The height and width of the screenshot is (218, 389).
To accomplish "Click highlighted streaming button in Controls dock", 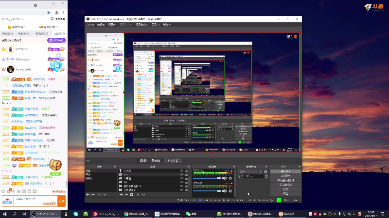I will (x=285, y=171).
